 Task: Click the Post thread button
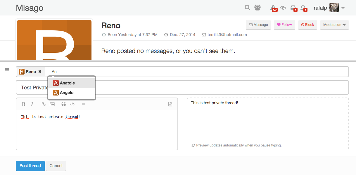pyautogui.click(x=30, y=166)
